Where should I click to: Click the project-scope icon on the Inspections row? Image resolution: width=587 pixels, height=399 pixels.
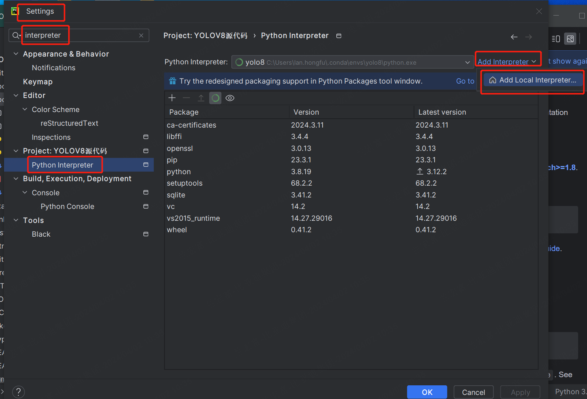(146, 137)
